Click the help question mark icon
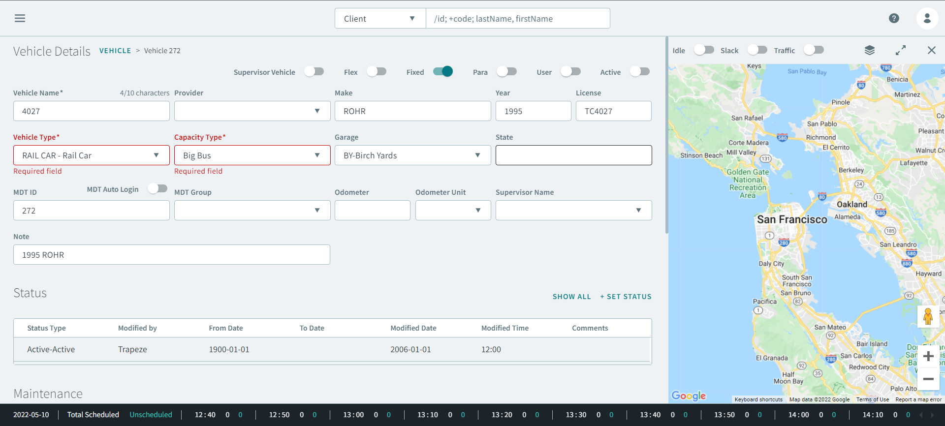Screen dimensions: 945x426 click(x=894, y=18)
